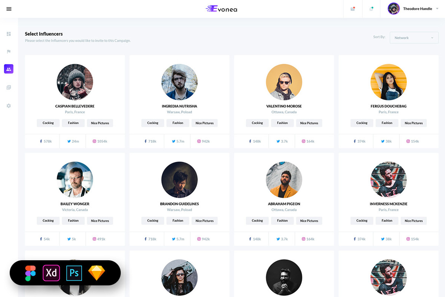Open the documents icon in the sidebar
This screenshot has width=445, height=297.
tap(9, 87)
